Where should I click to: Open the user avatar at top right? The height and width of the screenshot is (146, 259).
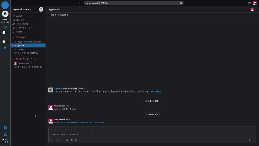[255, 3]
